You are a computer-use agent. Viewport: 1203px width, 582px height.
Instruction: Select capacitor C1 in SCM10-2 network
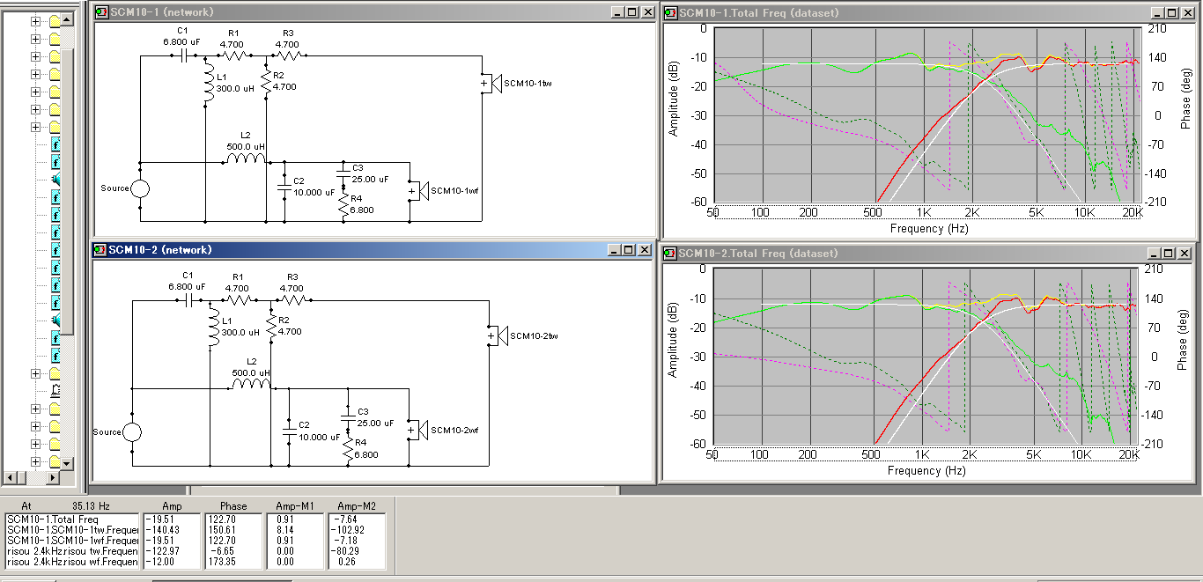pos(188,300)
